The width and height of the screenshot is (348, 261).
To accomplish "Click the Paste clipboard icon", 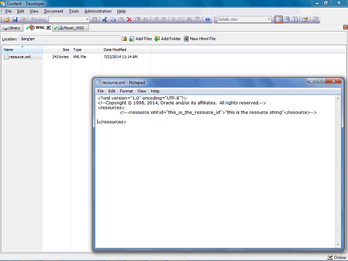I will point(121,20).
